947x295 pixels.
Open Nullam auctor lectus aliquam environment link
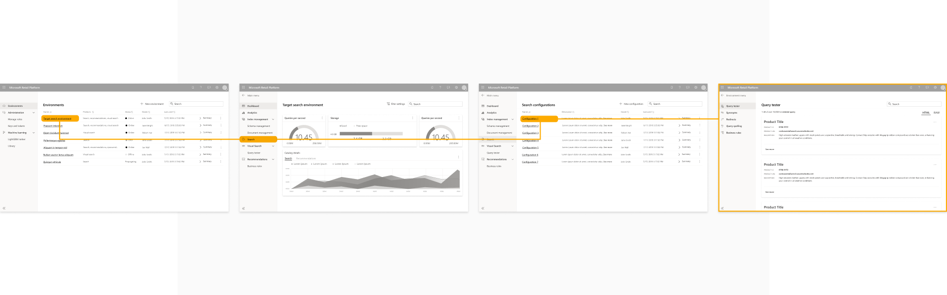58,155
